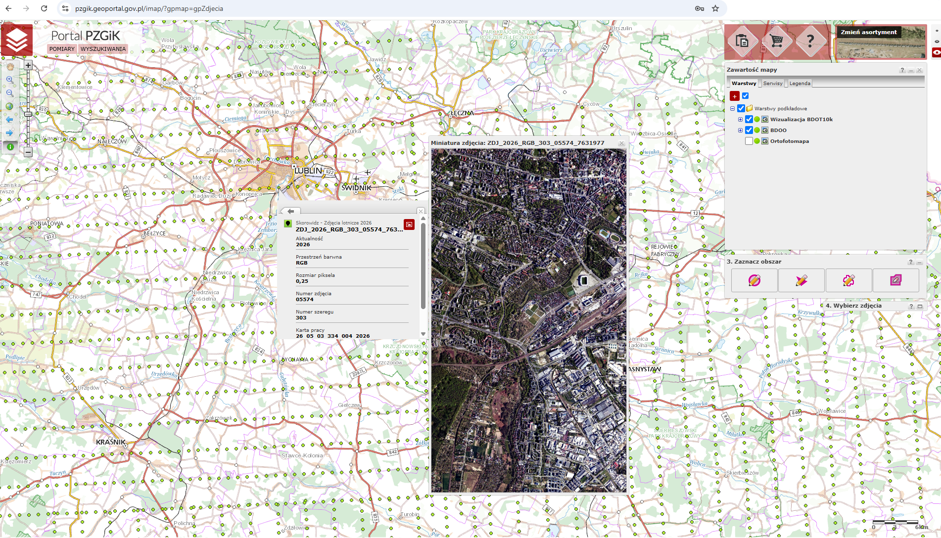Expand the Wizualizacja BDOT10k tree node
This screenshot has width=941, height=538.
click(x=741, y=119)
